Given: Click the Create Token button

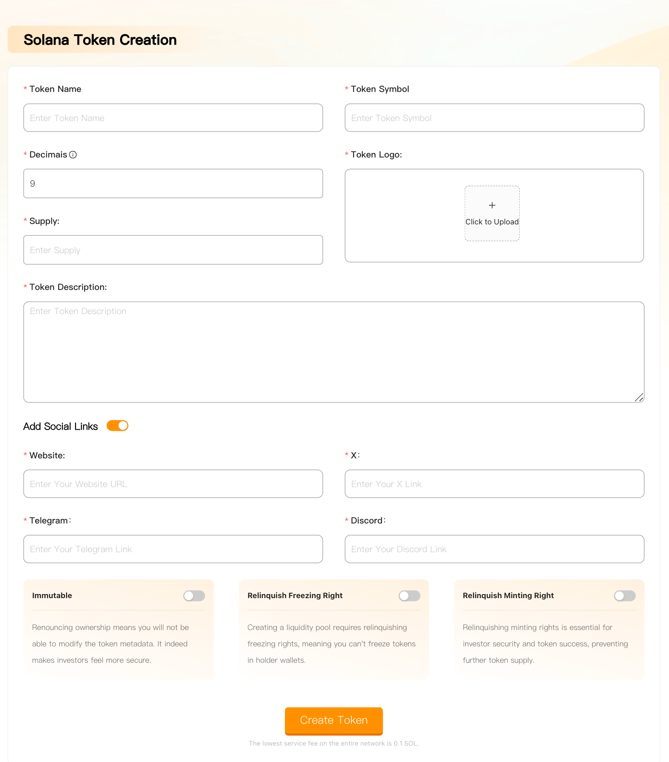Looking at the screenshot, I should point(334,721).
